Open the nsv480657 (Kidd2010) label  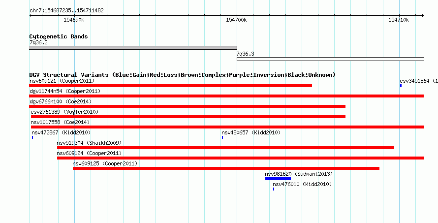[251, 133]
